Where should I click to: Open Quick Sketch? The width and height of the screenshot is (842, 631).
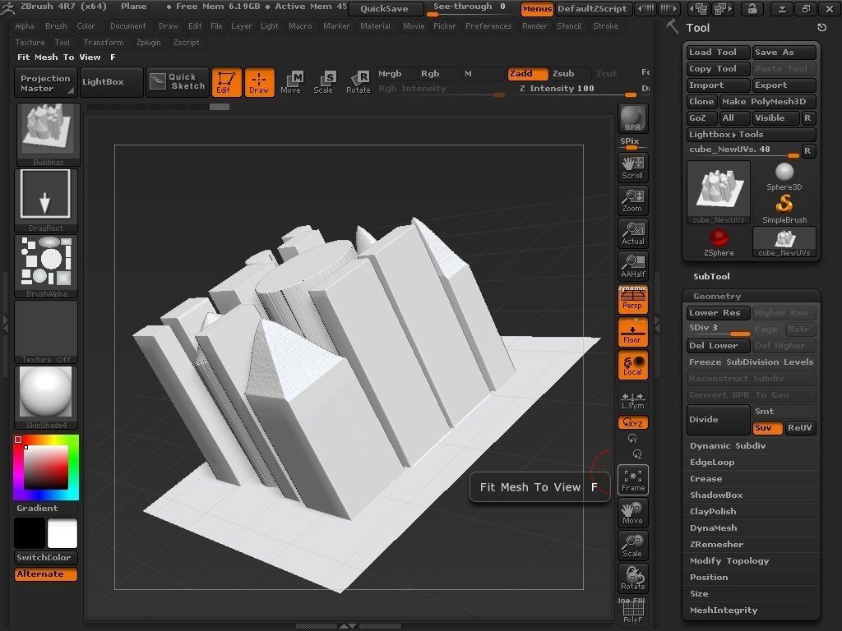tap(178, 81)
